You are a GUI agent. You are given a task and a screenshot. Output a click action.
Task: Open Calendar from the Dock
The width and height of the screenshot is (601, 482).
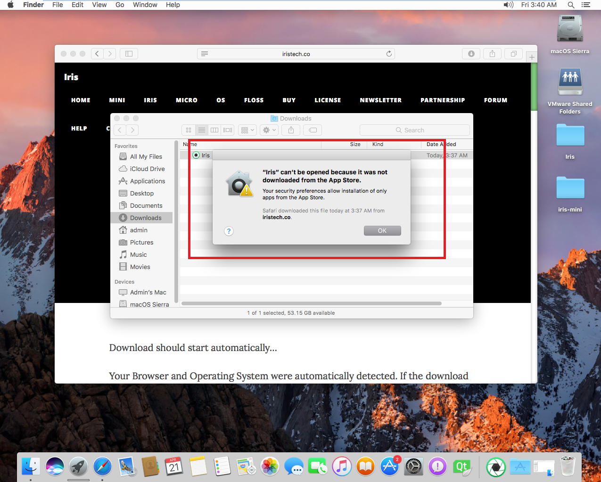[174, 466]
